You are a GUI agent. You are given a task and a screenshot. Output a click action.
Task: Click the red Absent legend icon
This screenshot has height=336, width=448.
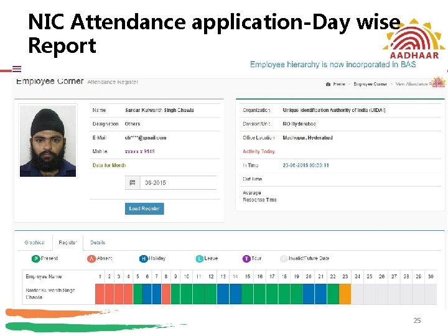pyautogui.click(x=91, y=259)
